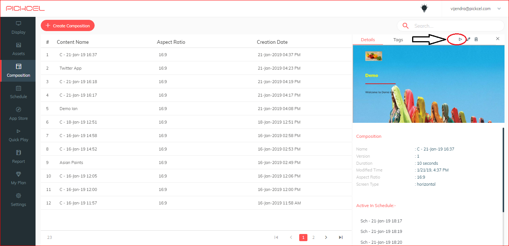Sort by Content Name column header
Viewport: 509px width, 246px height.
[x=73, y=42]
